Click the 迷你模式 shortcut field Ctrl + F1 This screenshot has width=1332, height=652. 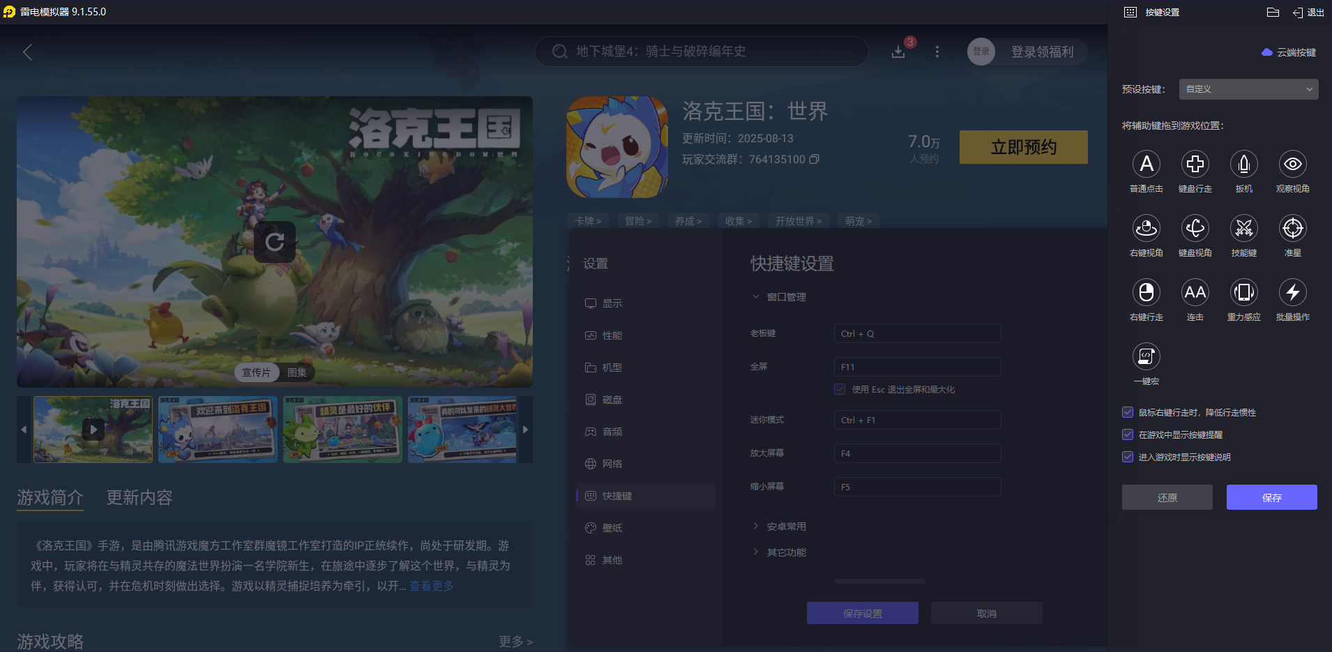(x=918, y=420)
